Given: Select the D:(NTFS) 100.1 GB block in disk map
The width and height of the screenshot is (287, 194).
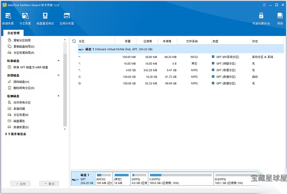Looking at the screenshot, I should (x=235, y=179).
